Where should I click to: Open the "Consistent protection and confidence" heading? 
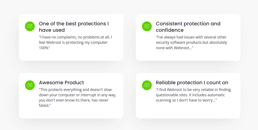[188, 27]
